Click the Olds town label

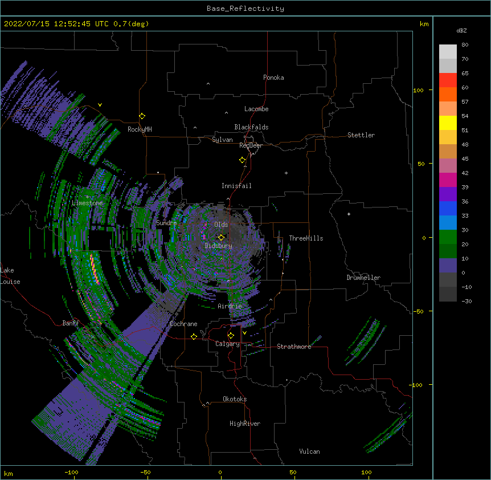point(221,225)
